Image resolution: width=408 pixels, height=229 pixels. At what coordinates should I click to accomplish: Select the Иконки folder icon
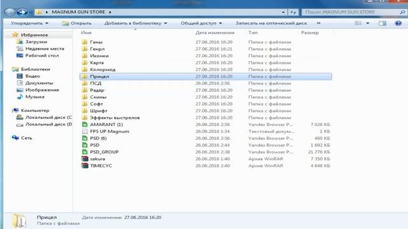click(x=84, y=55)
